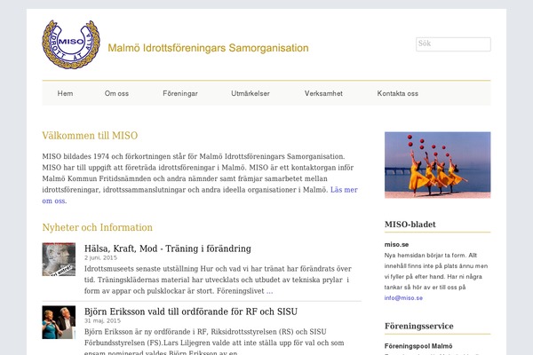Click the 31 maj, 2015 date
Viewport: 533px width, 355px height.
102,320
